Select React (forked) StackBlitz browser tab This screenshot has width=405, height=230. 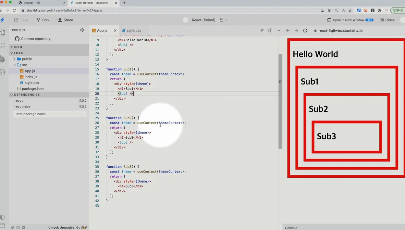coord(93,3)
